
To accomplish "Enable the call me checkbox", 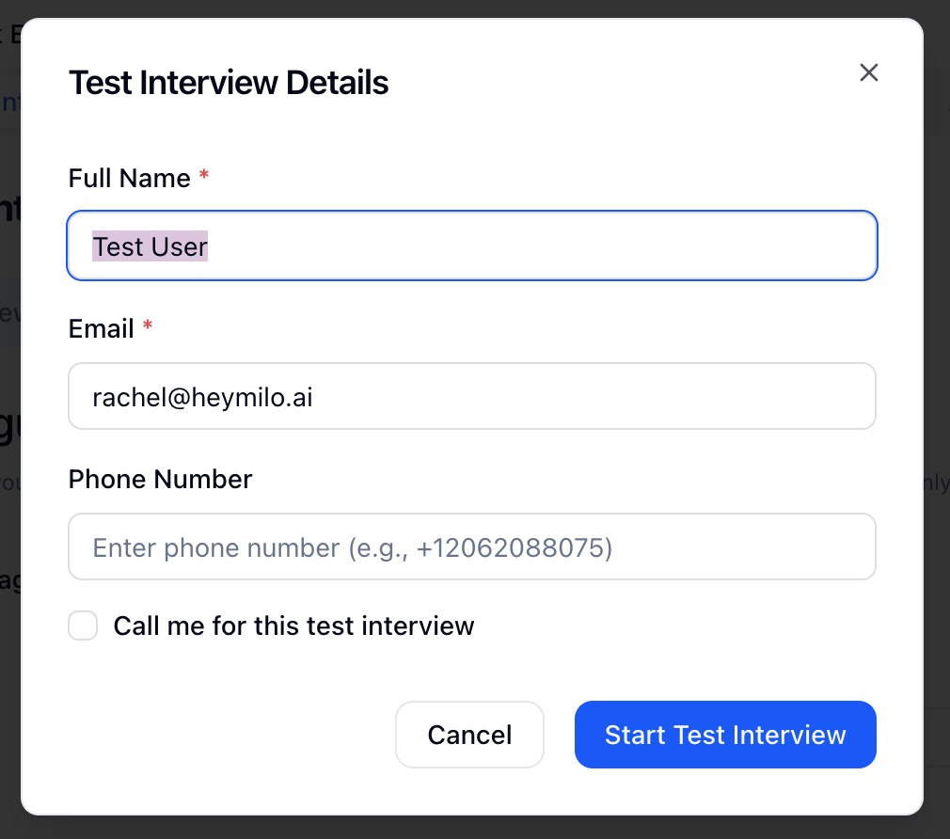I will (x=83, y=625).
